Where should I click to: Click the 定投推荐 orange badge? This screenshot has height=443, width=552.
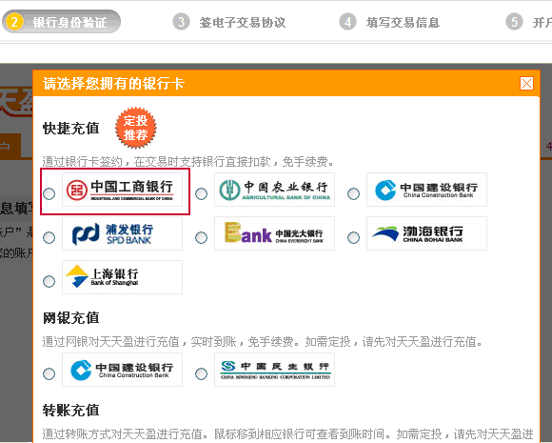[136, 128]
